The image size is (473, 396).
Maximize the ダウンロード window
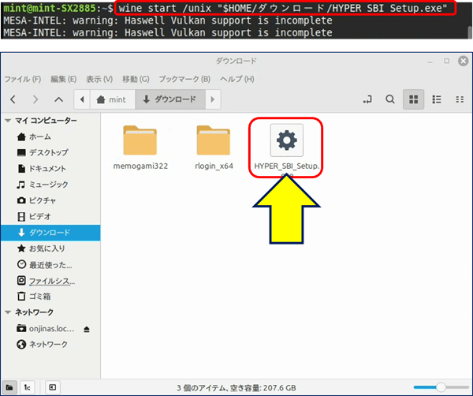click(x=447, y=62)
